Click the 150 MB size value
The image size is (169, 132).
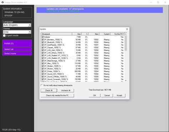(x=78, y=79)
